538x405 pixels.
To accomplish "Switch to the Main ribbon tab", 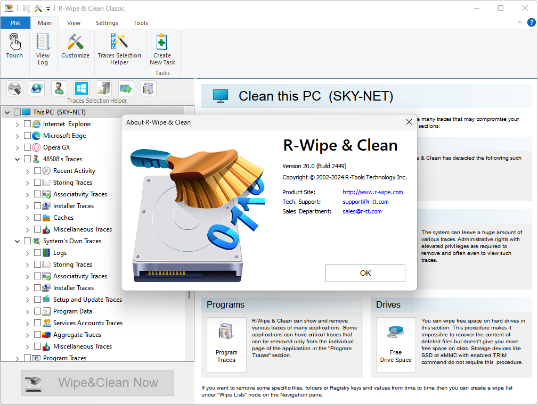I will point(45,23).
